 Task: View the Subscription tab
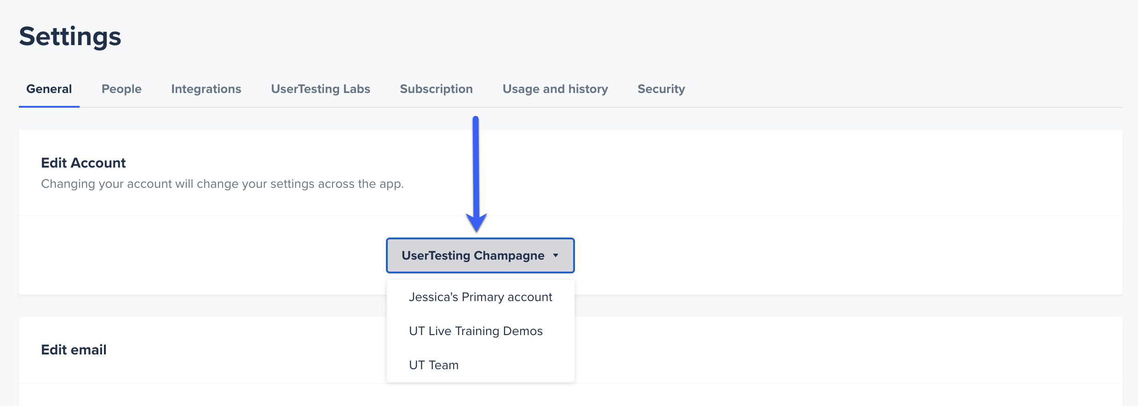coord(436,89)
